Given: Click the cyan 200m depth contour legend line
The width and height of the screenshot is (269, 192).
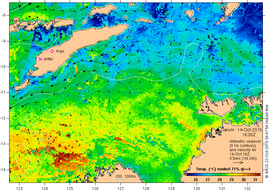Looking at the screenshot, I should [121, 180].
